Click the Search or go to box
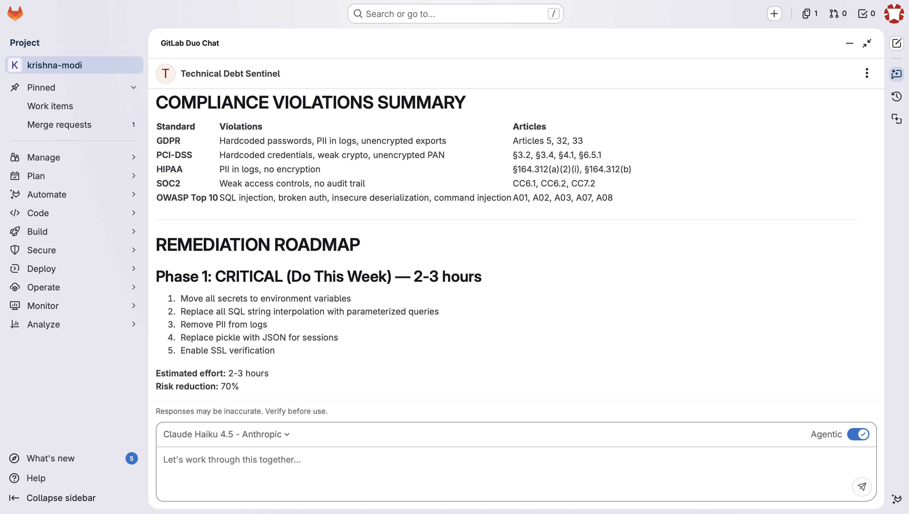The image size is (909, 514). click(x=455, y=13)
